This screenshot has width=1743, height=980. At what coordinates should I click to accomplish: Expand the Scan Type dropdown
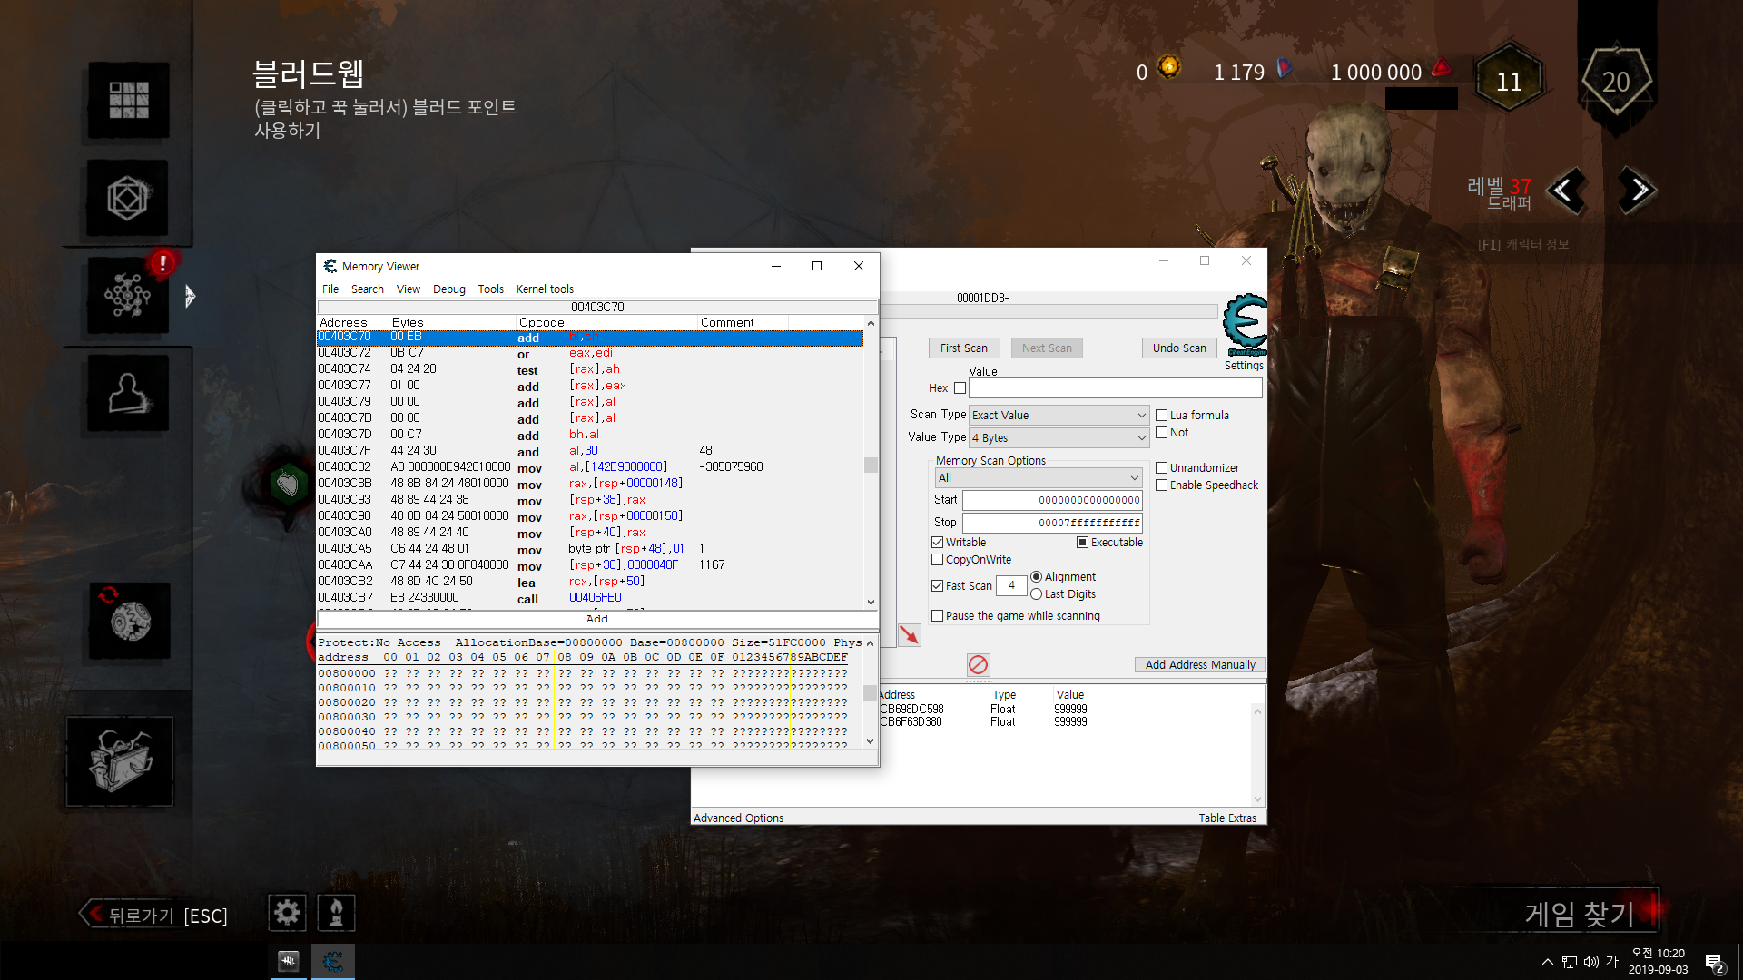click(x=1059, y=416)
